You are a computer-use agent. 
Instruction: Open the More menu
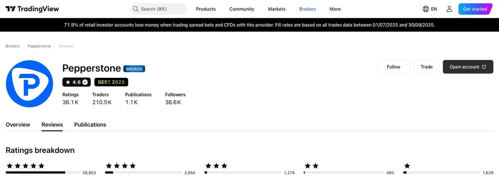tap(335, 9)
